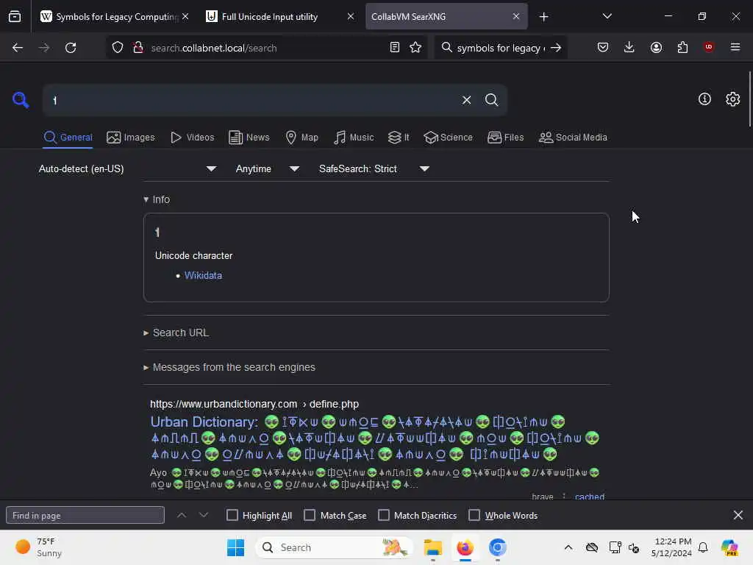Open the Urban Dictionary result title

point(375,438)
